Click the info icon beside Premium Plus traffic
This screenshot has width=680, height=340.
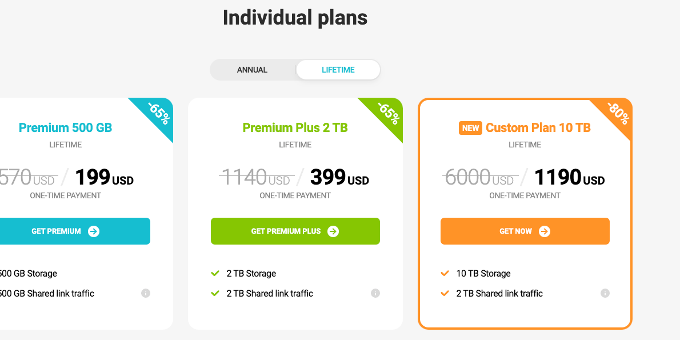tap(375, 293)
